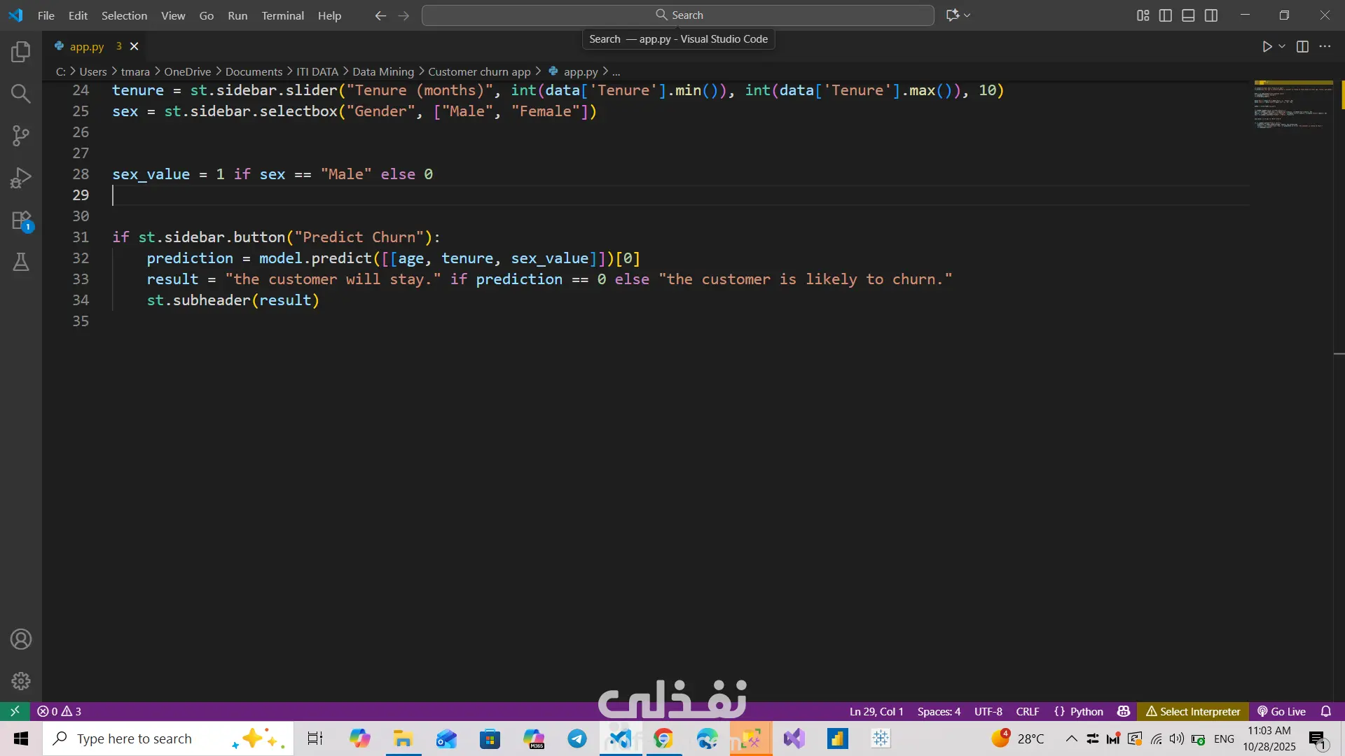Open the Accounts menu icon
The height and width of the screenshot is (756, 1345).
point(21,639)
